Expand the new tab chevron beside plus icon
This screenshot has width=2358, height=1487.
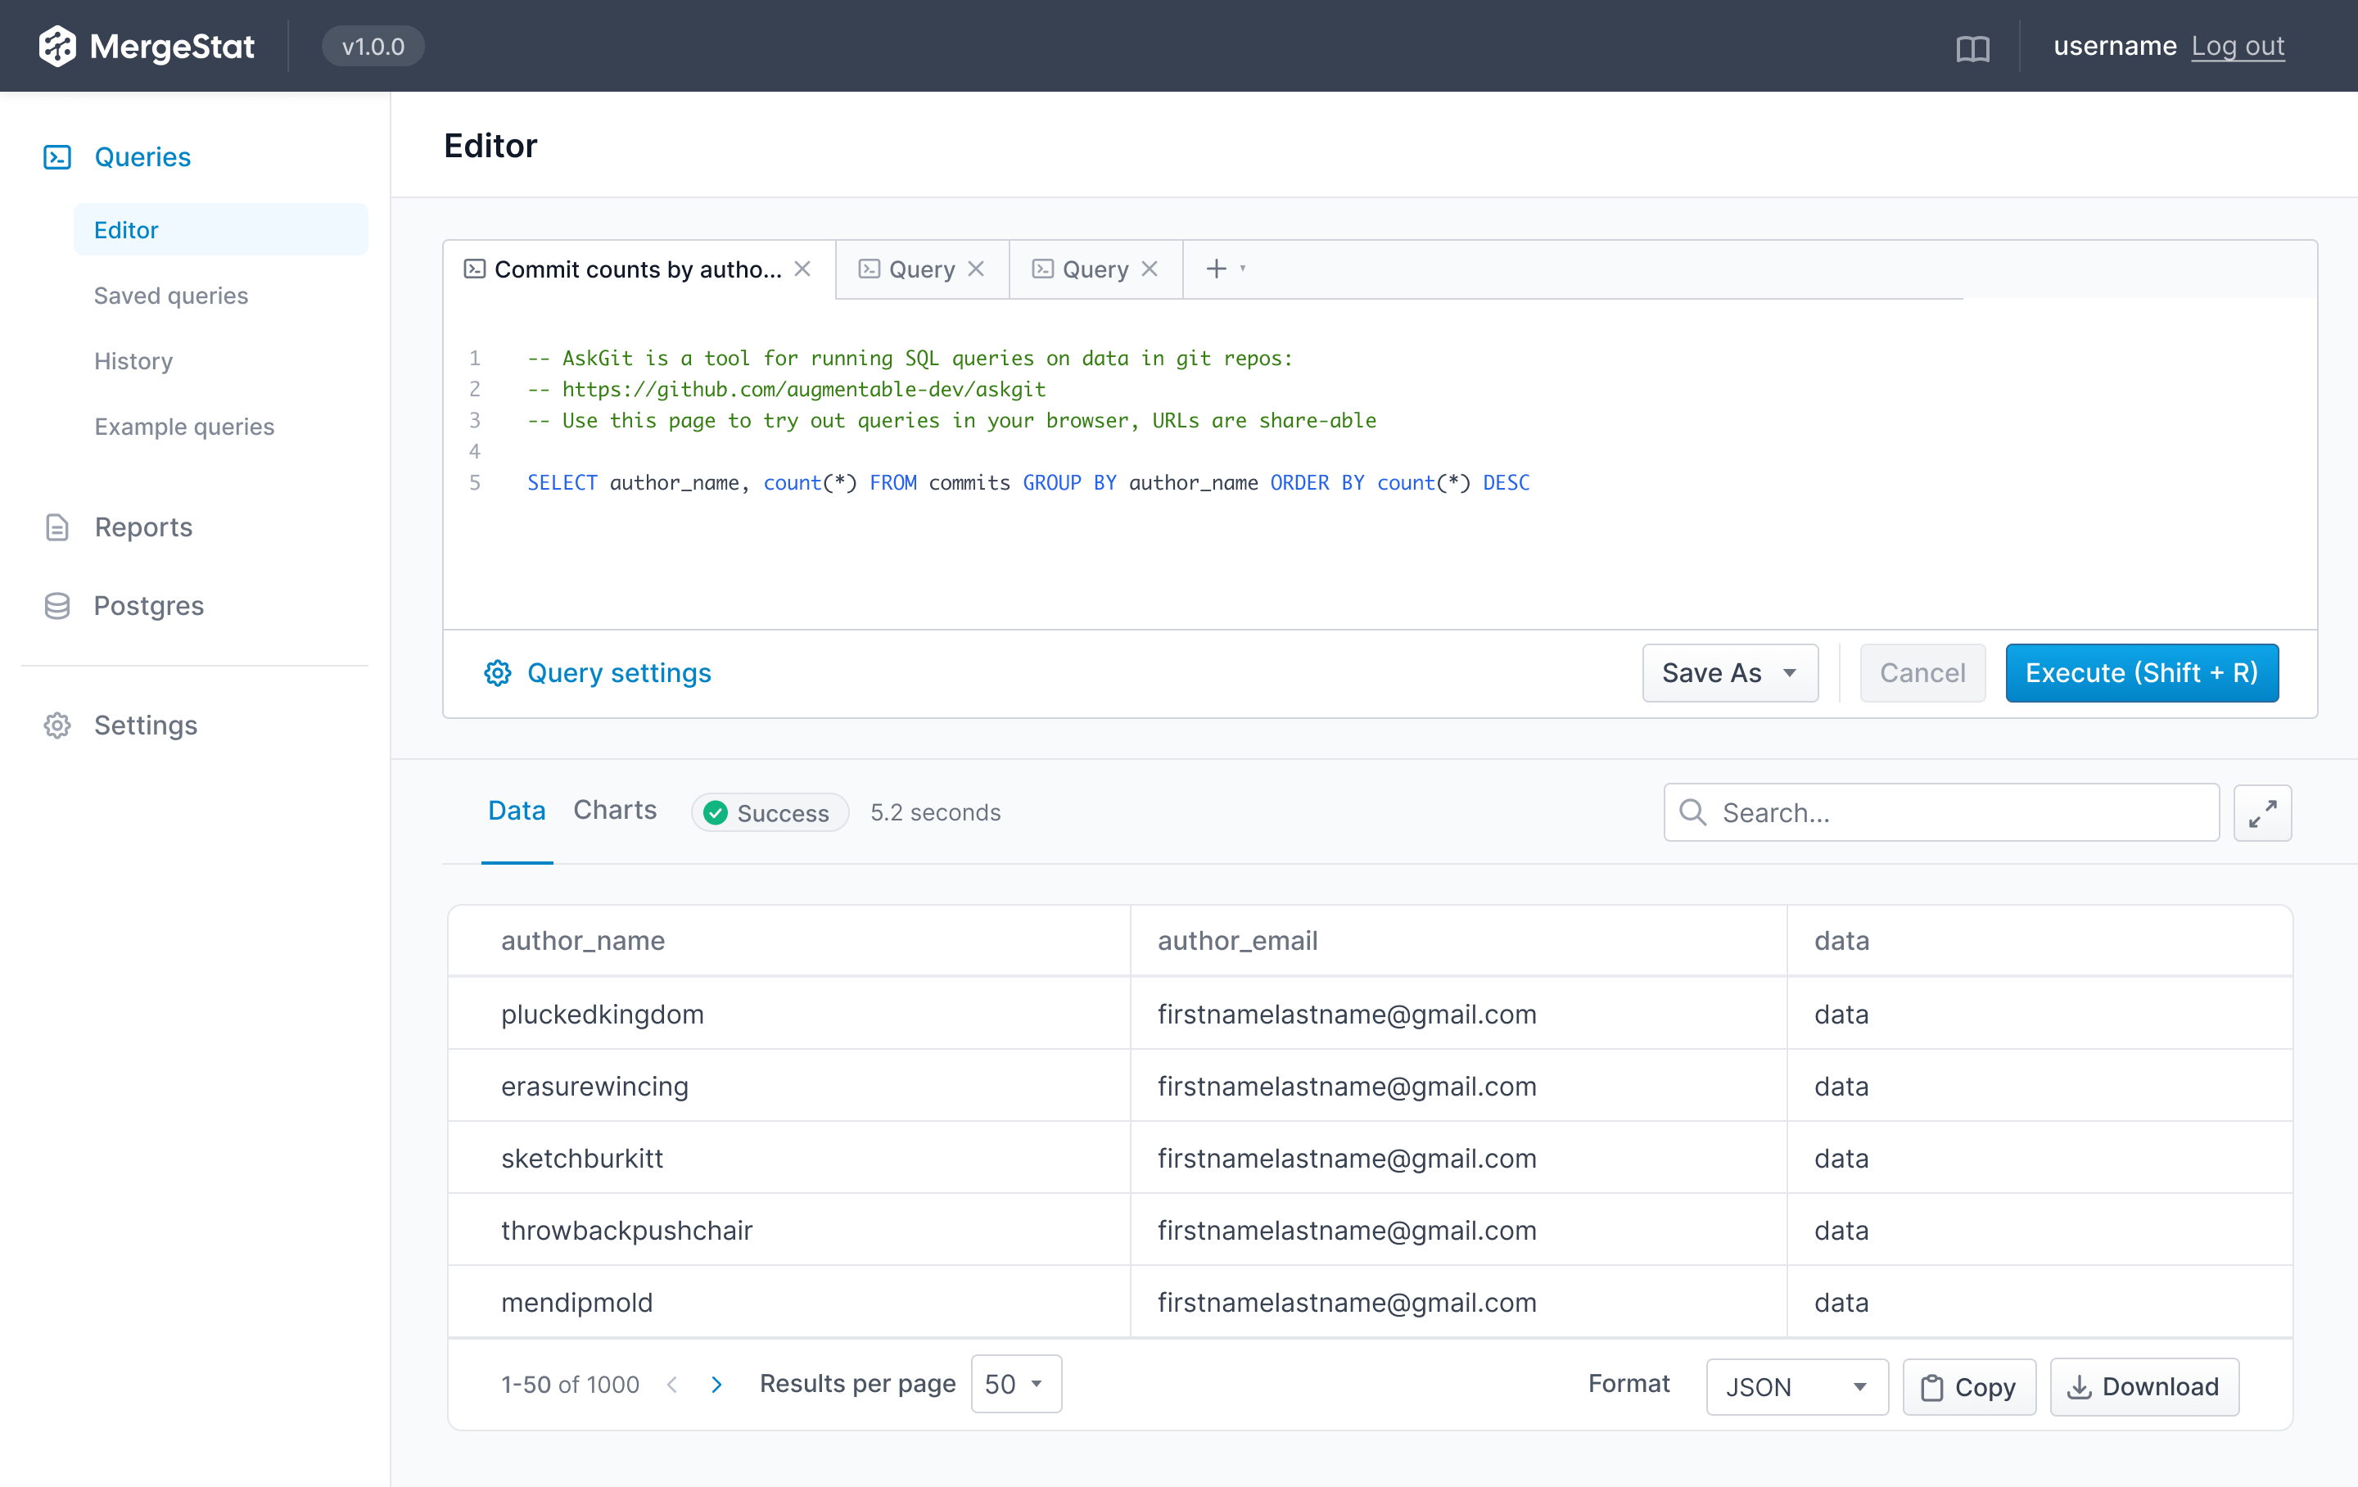click(x=1243, y=268)
